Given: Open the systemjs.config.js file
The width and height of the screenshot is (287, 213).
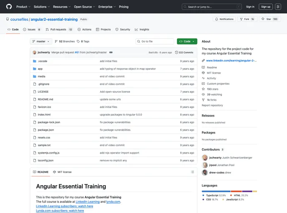Looking at the screenshot, I should coord(48,153).
